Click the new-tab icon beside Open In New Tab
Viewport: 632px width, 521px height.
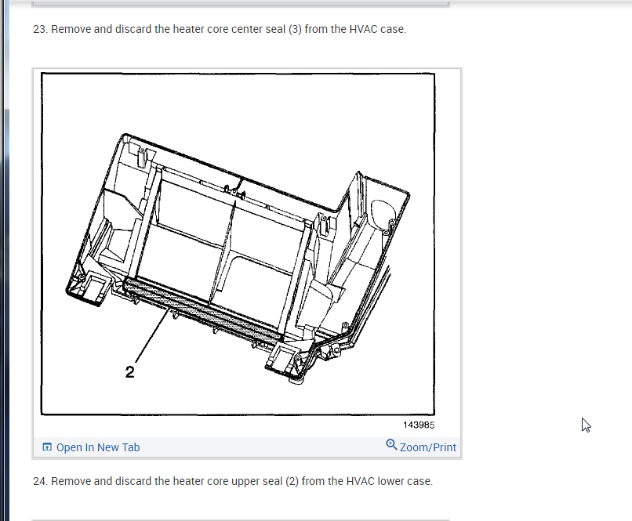tap(47, 447)
